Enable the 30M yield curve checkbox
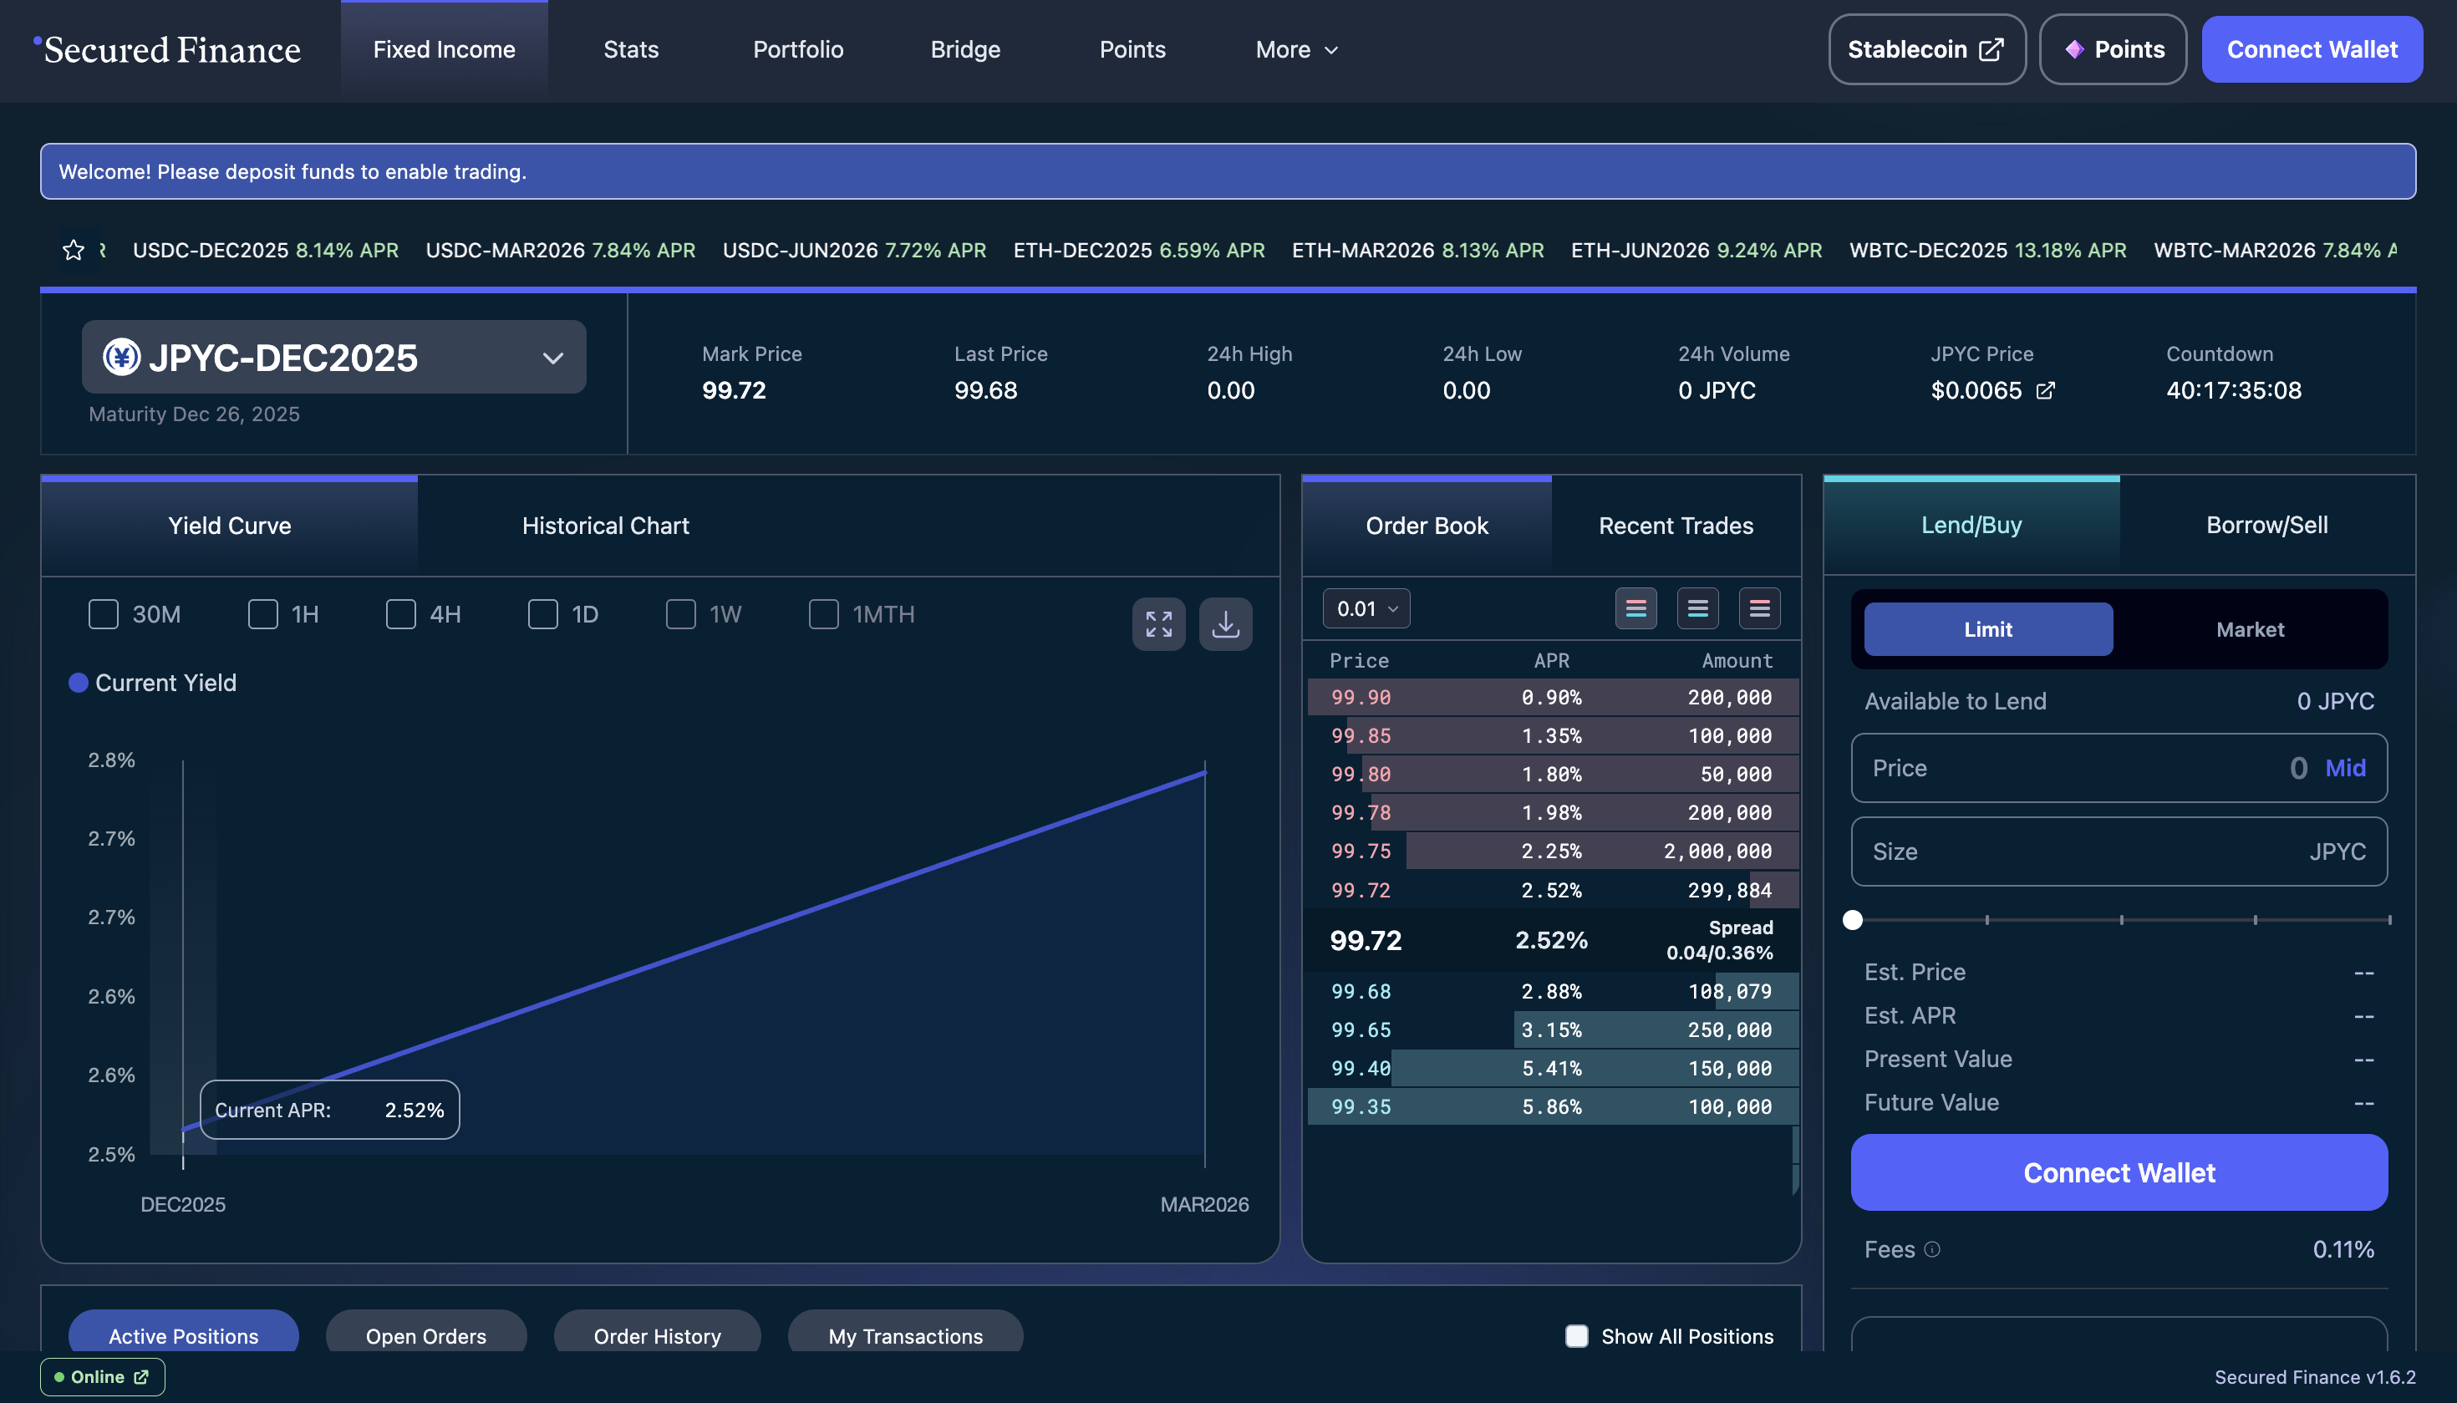 click(103, 615)
